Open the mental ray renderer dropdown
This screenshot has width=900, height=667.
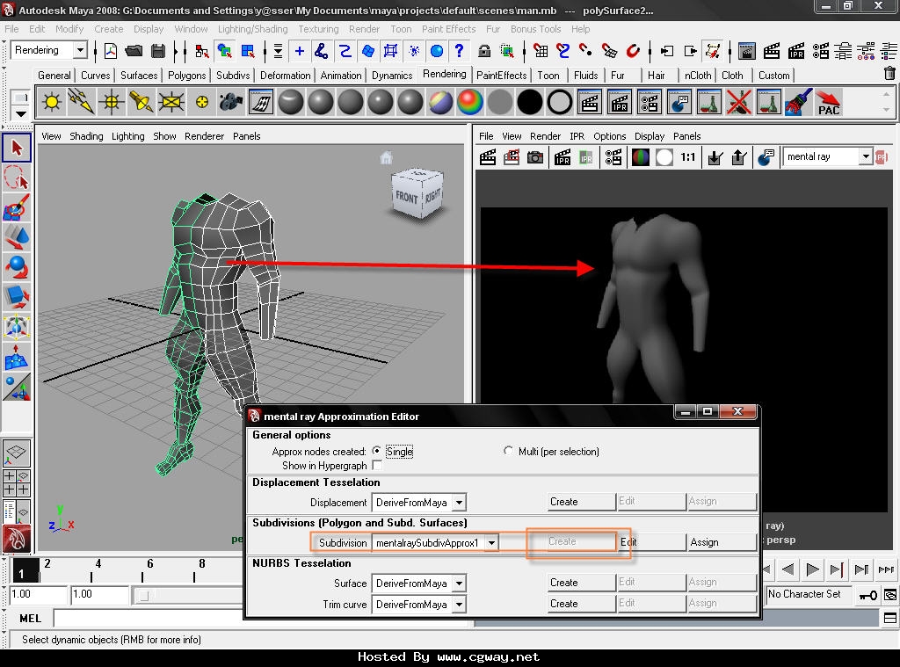tap(866, 156)
